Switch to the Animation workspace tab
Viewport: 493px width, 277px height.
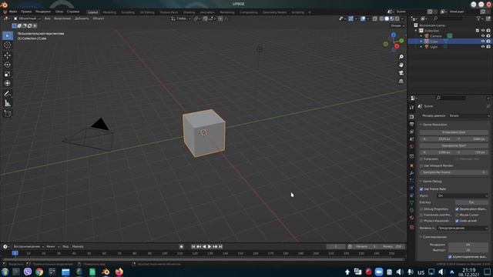coord(207,12)
